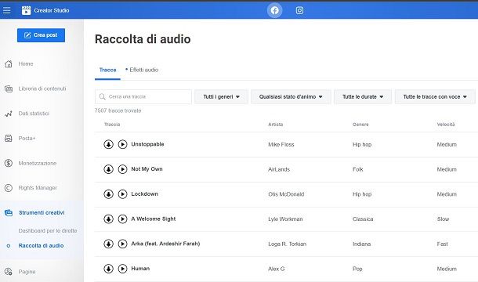Click the Folk genre cell
This screenshot has width=478, height=282.
(x=358, y=169)
